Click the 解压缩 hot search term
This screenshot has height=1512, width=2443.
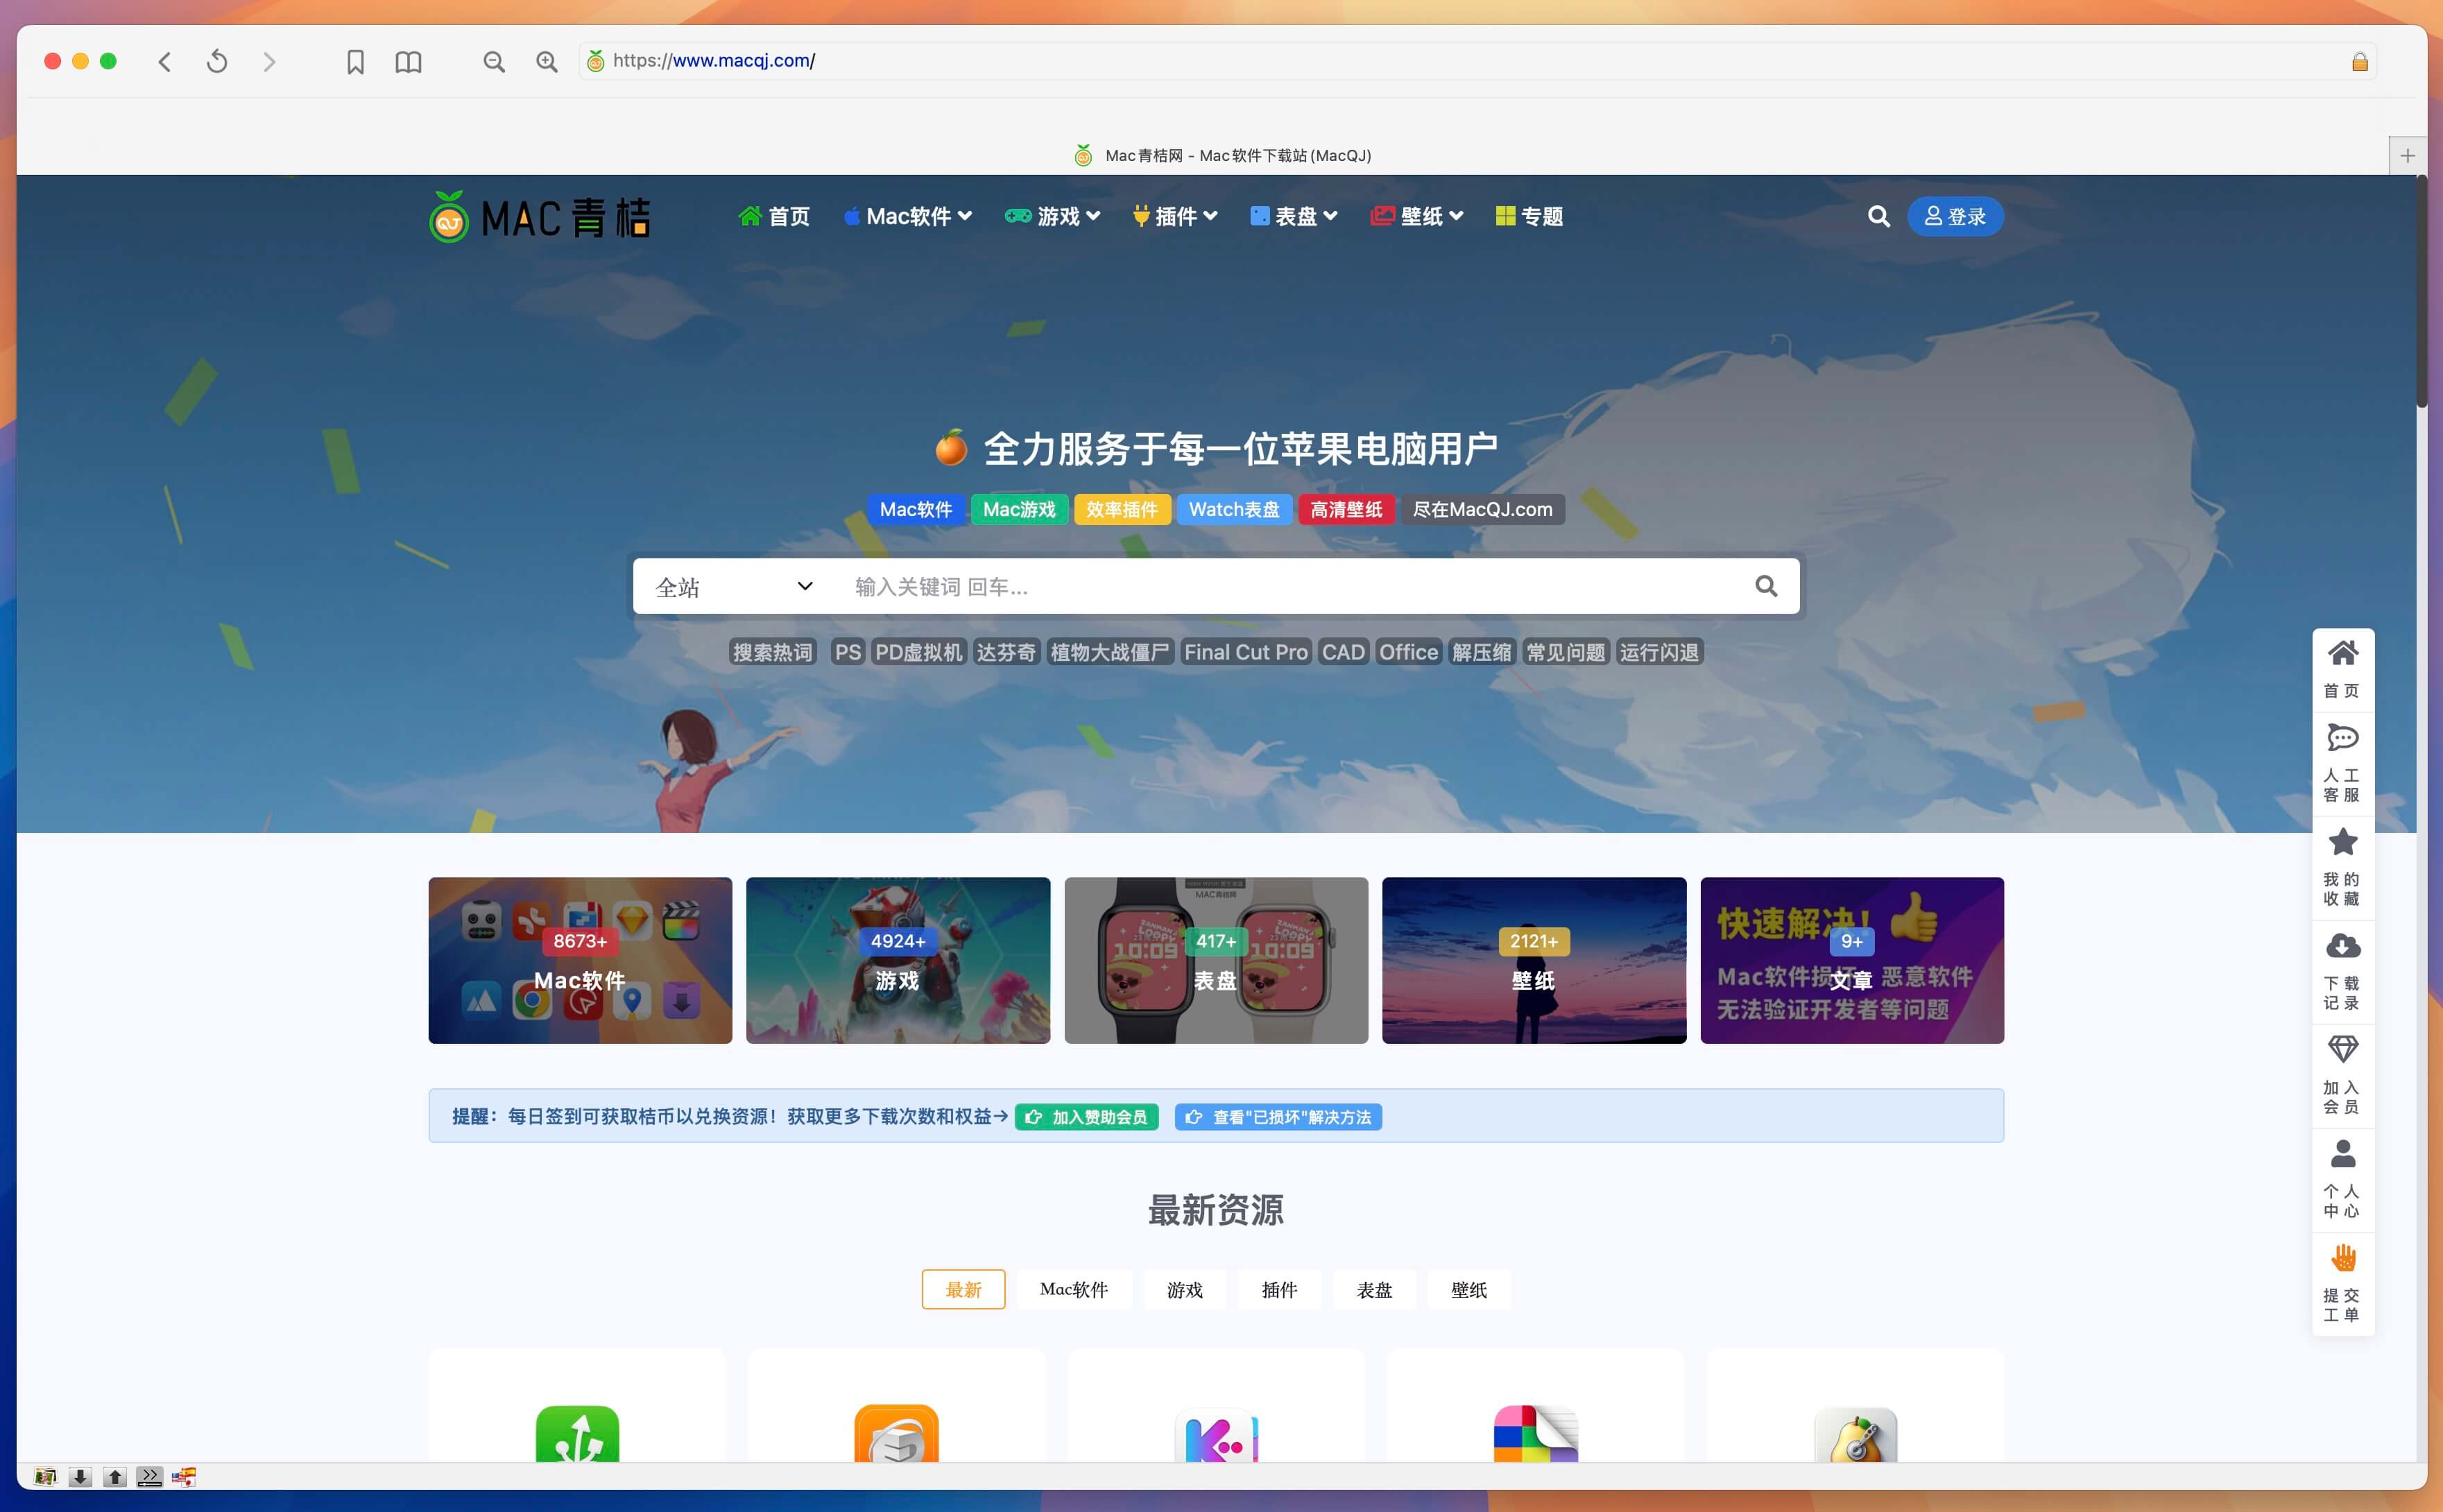click(x=1481, y=652)
